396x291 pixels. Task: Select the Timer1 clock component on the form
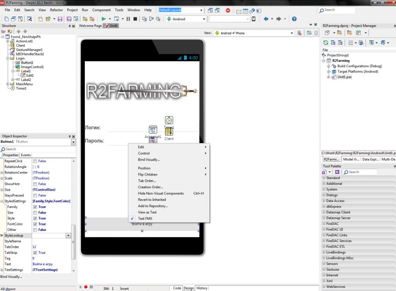(x=169, y=120)
